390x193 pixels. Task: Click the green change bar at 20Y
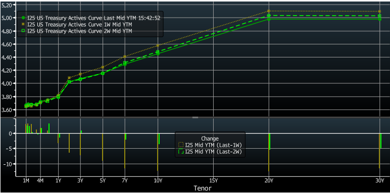270,142
